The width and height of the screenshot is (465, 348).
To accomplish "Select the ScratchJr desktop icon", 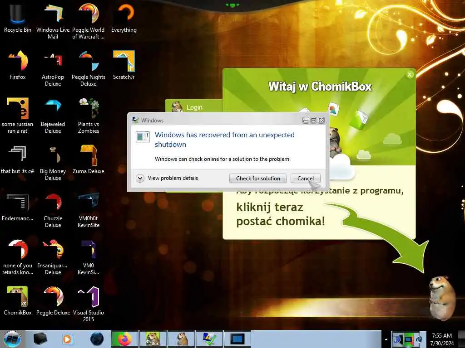I will point(124,65).
